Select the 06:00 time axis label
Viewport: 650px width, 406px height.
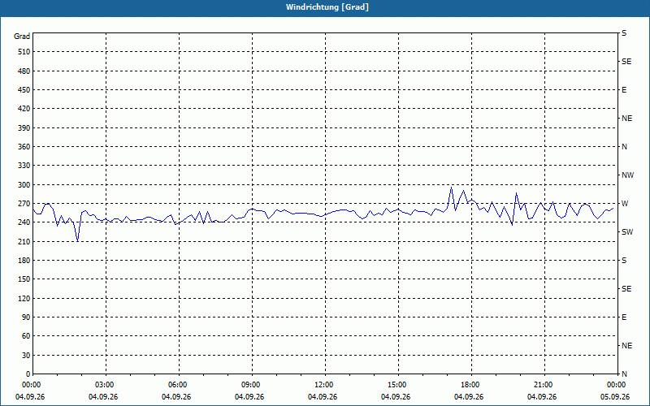pyautogui.click(x=178, y=385)
